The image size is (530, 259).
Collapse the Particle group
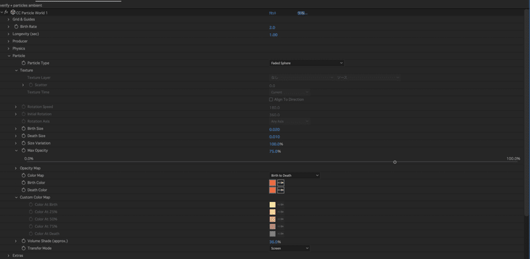(9, 56)
